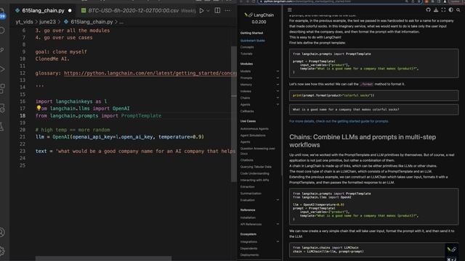The image size is (465, 261).
Task: Open the run options dropdown beside play
Action: [x=208, y=11]
